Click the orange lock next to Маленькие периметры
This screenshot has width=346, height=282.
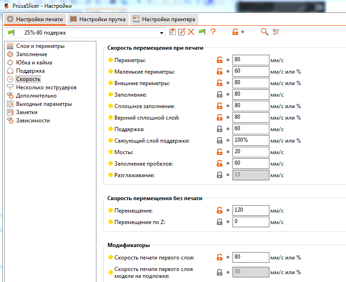pyautogui.click(x=220, y=71)
